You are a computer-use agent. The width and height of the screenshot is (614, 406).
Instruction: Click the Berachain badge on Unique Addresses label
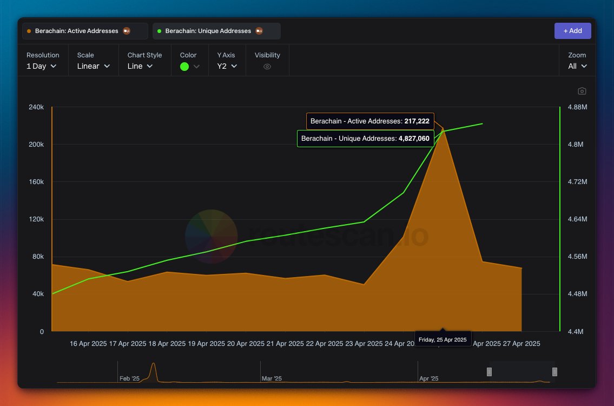[259, 31]
